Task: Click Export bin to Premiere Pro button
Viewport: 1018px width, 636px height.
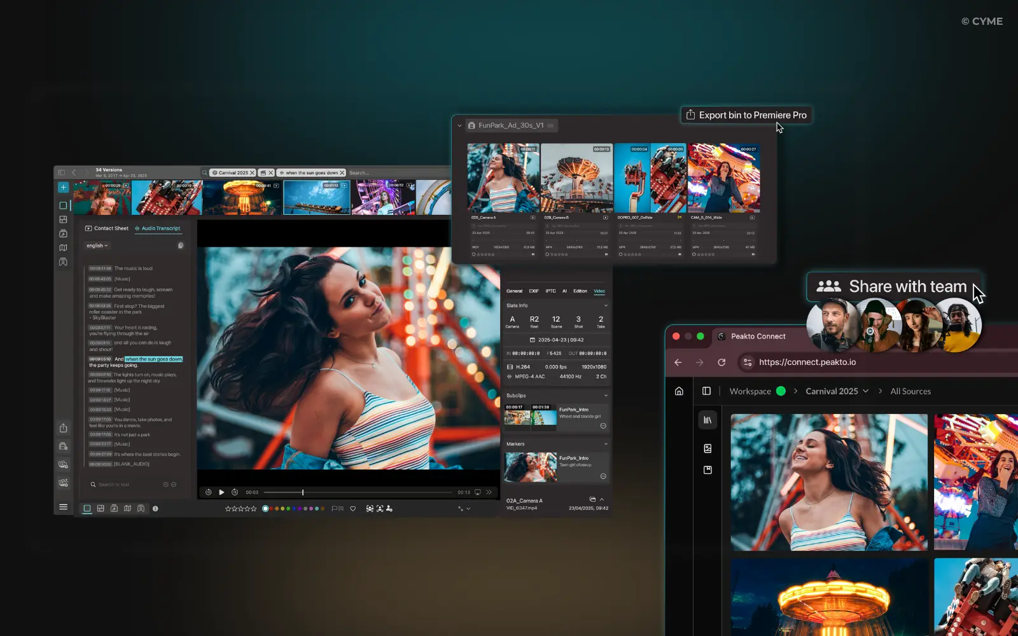Action: tap(746, 115)
